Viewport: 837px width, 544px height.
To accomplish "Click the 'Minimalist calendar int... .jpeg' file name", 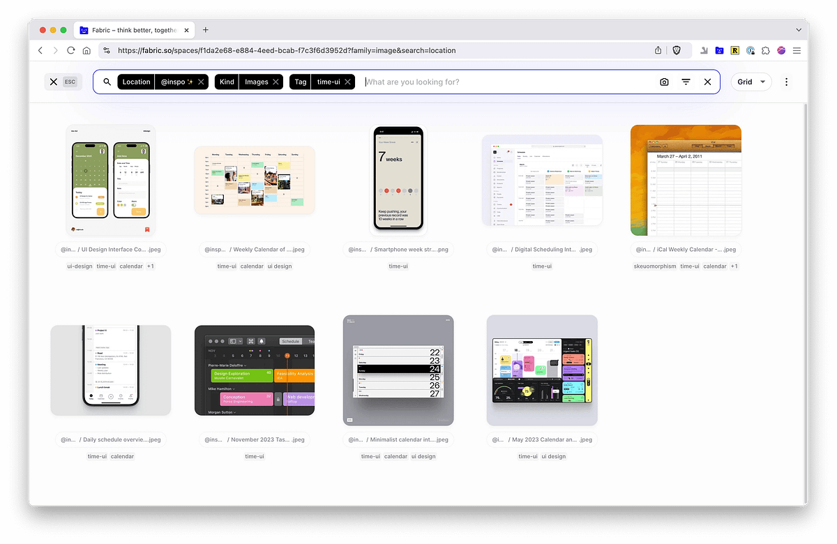I will pyautogui.click(x=411, y=439).
